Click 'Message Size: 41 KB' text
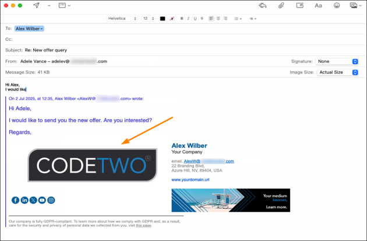Image resolution: width=367 pixels, height=241 pixels. pyautogui.click(x=27, y=72)
